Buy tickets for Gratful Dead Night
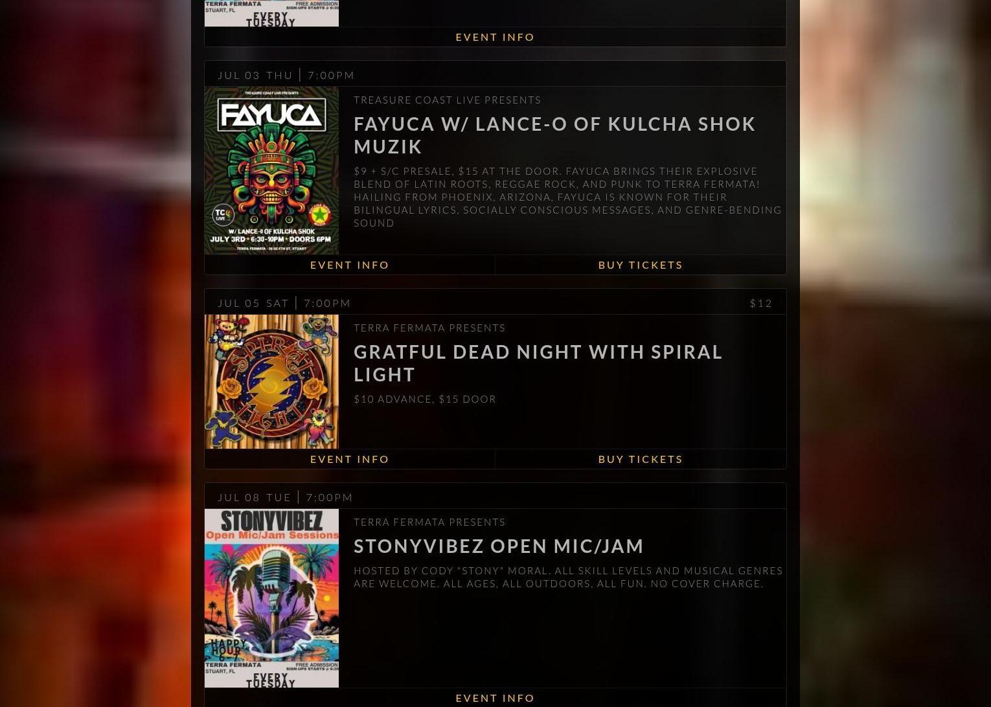The image size is (991, 707). [x=641, y=459]
